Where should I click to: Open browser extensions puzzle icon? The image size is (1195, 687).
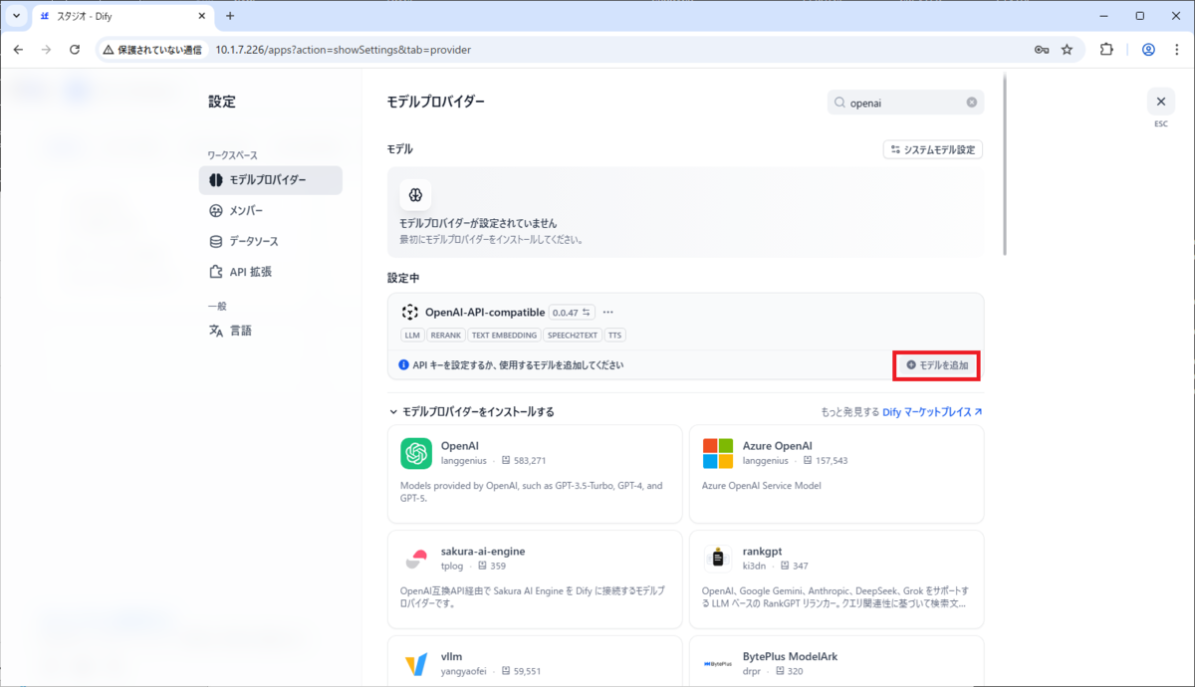(1106, 49)
